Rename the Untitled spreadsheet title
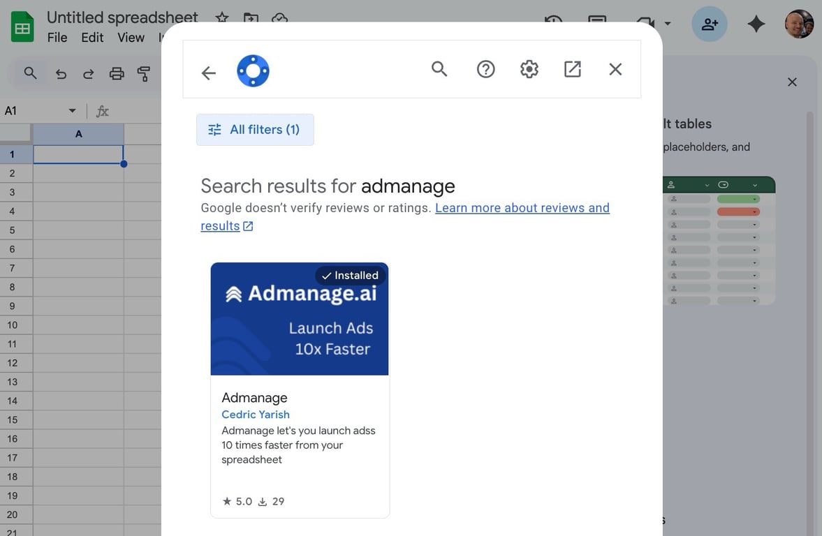Viewport: 822px width, 536px height. click(122, 17)
